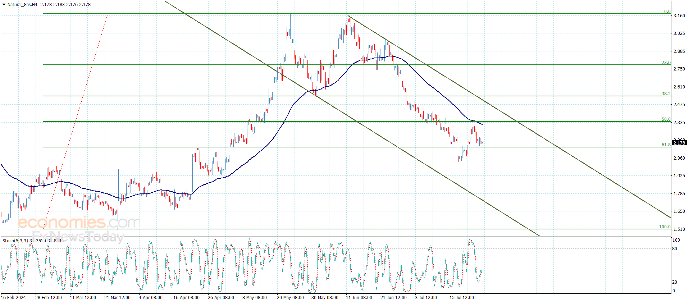Image resolution: width=689 pixels, height=302 pixels.
Task: Click the Stoch(5,3,3) indicator label
Action: (15, 241)
